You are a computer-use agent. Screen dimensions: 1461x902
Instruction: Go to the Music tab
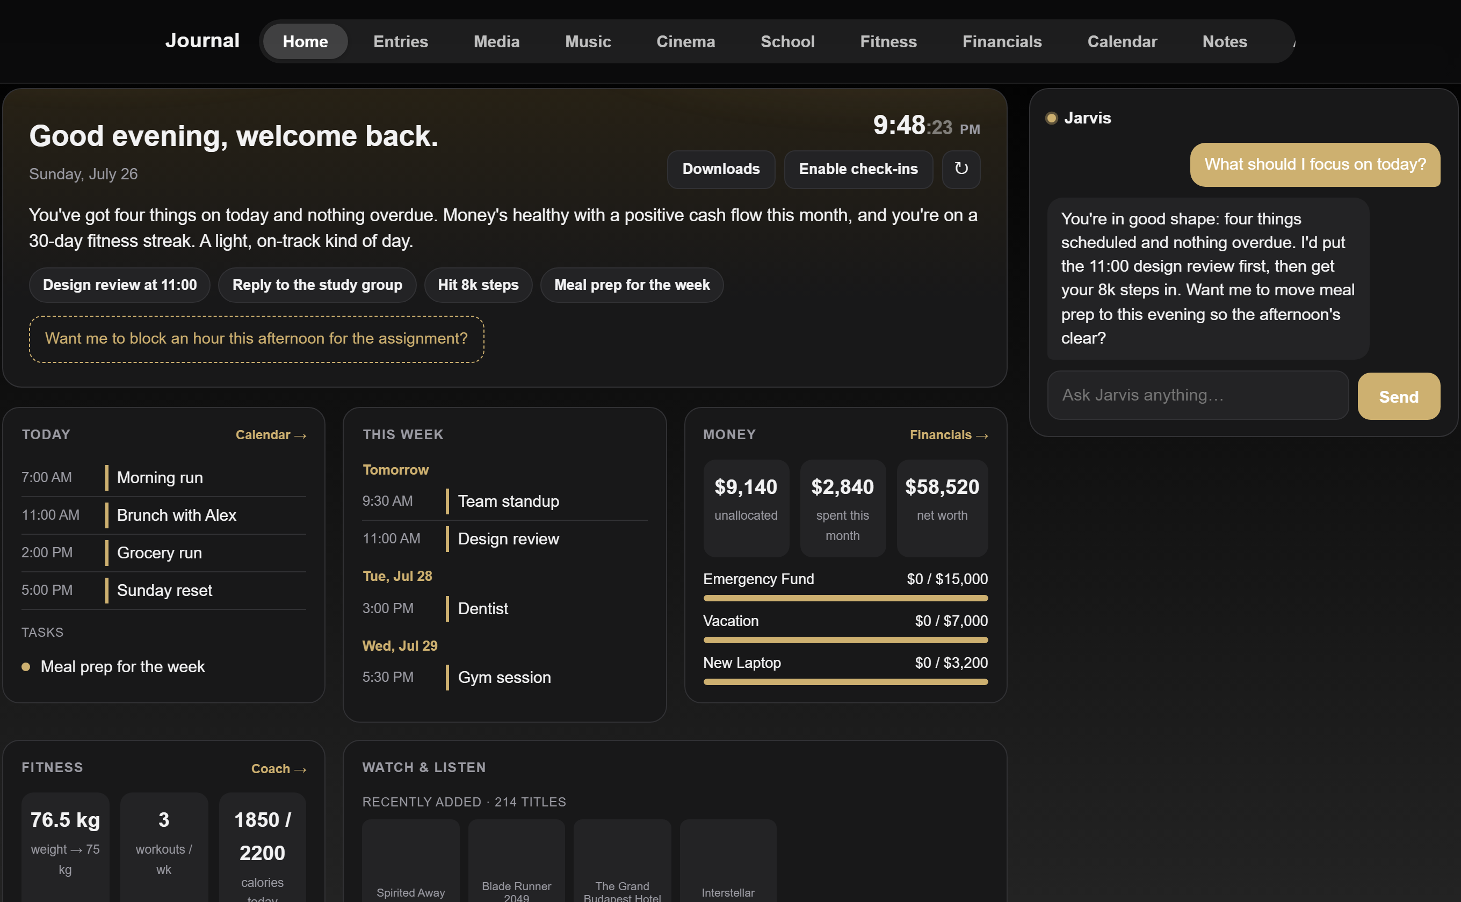pos(588,41)
